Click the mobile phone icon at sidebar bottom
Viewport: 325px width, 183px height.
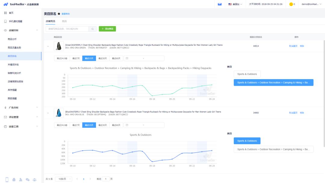[x=7, y=180]
